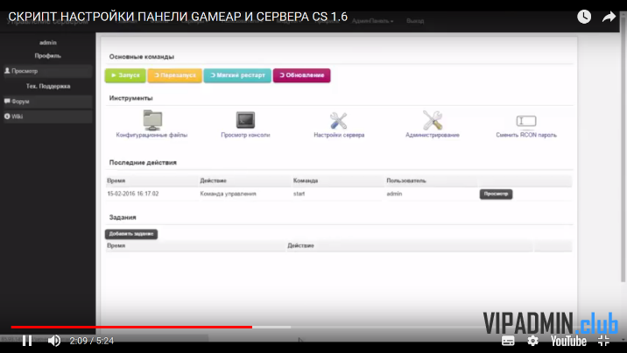Open Форум in the sidebar
The width and height of the screenshot is (627, 353).
[47, 102]
